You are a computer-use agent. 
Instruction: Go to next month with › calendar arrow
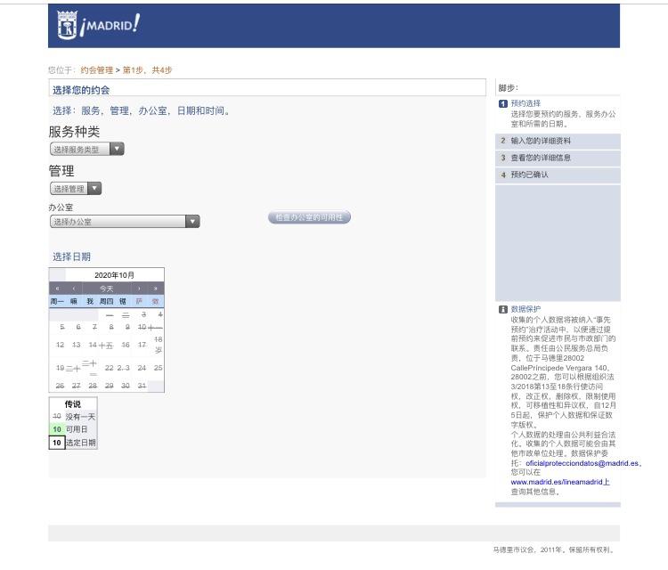tap(139, 289)
